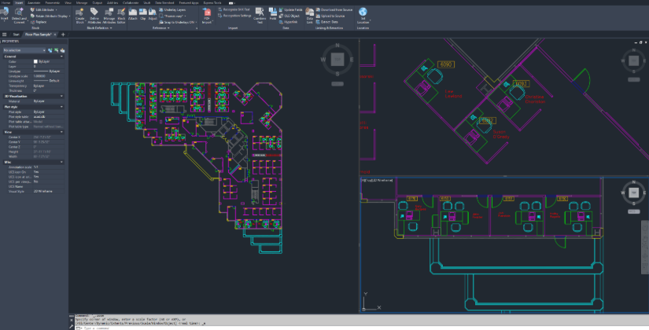Viewport: 649px width, 330px height.
Task: Start the PDF Import tool
Action: tap(207, 15)
